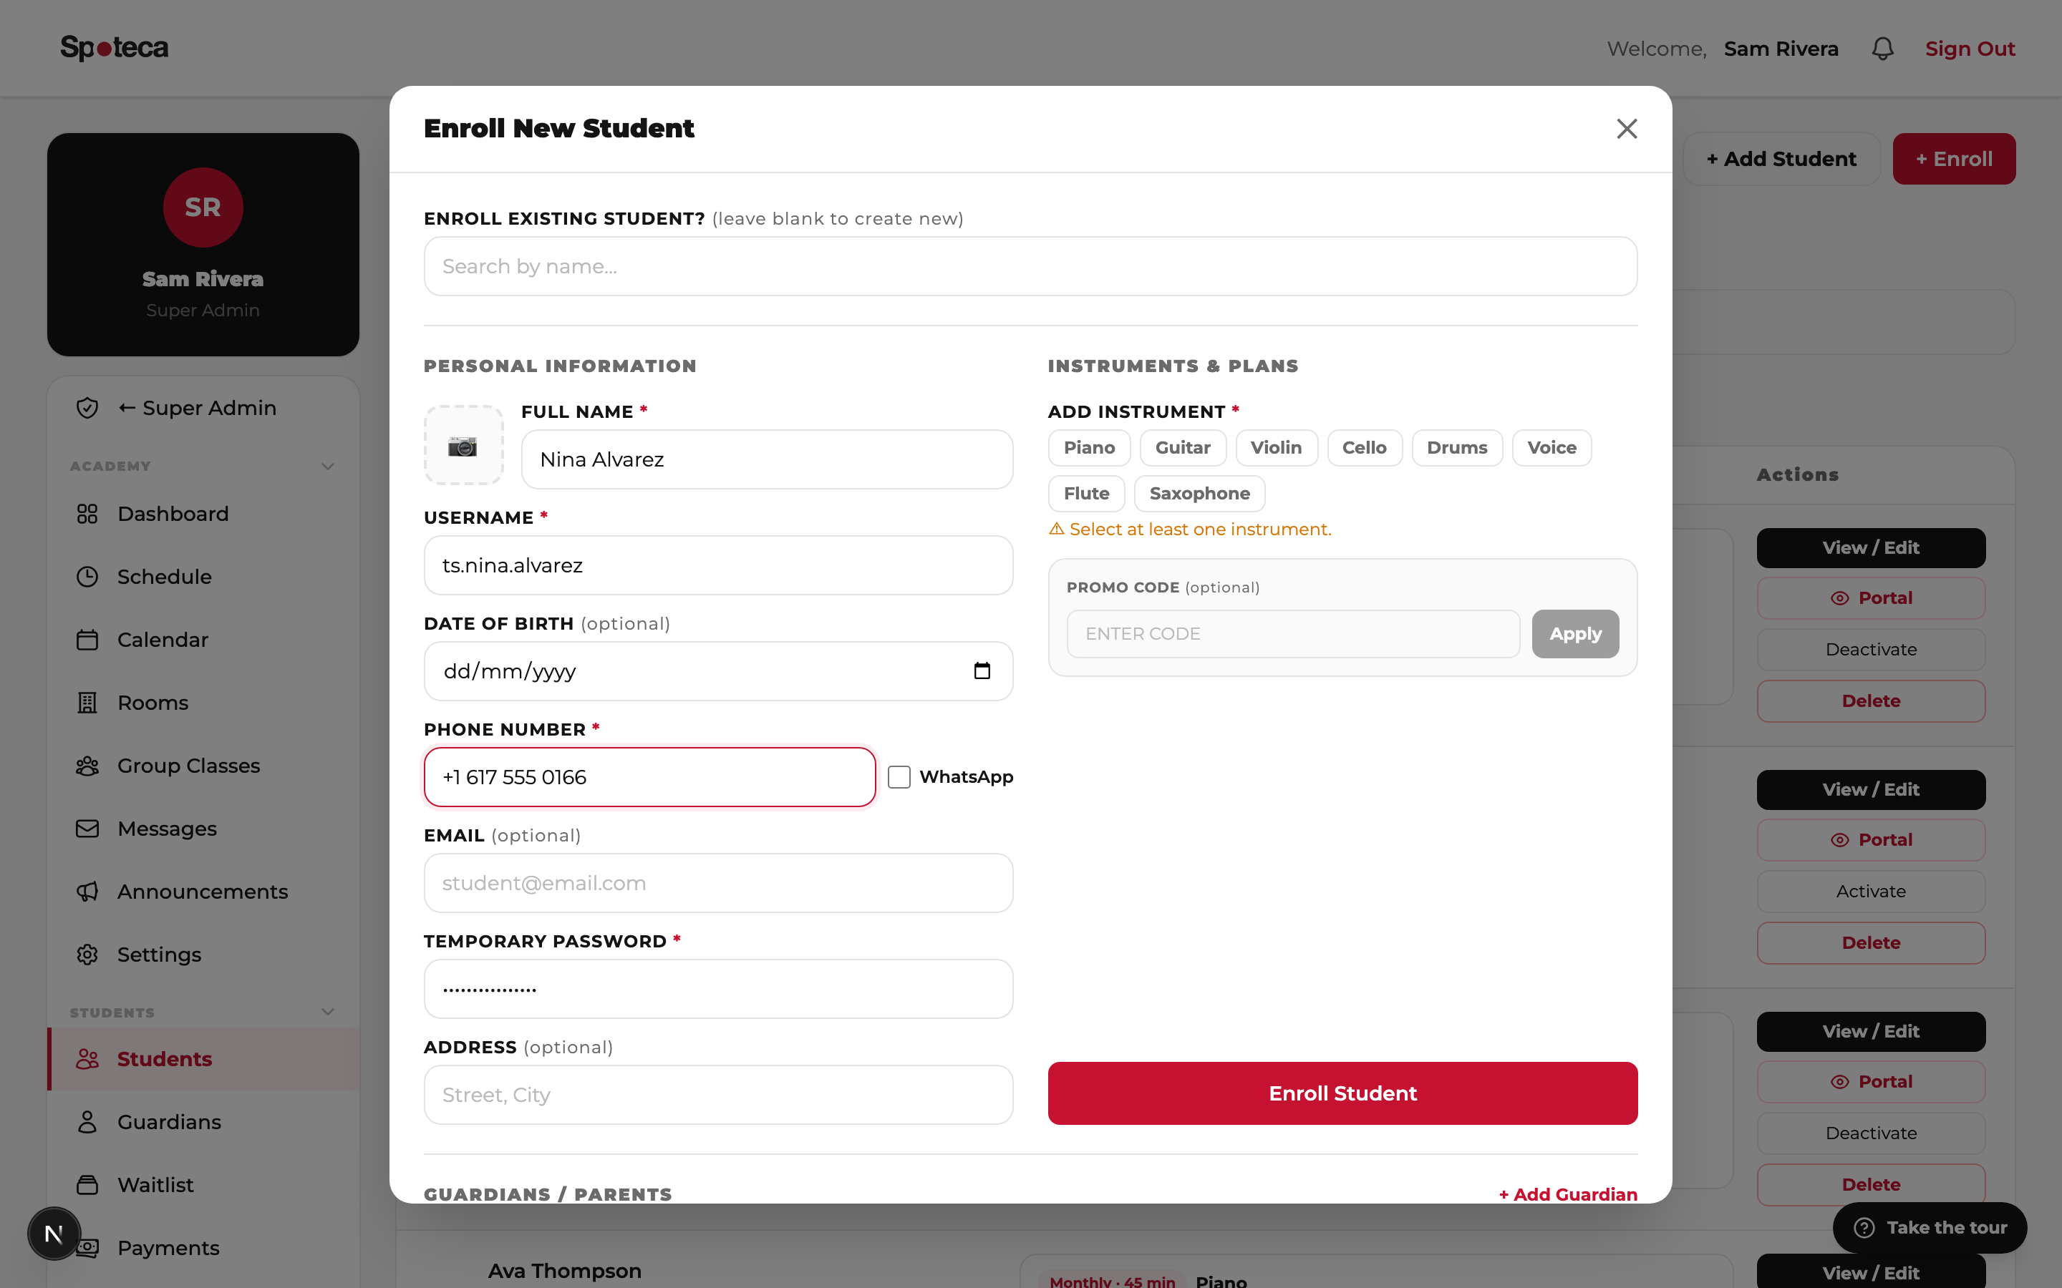Viewport: 2062px width, 1288px height.
Task: Click the Calendar sidebar icon
Action: [x=87, y=640]
